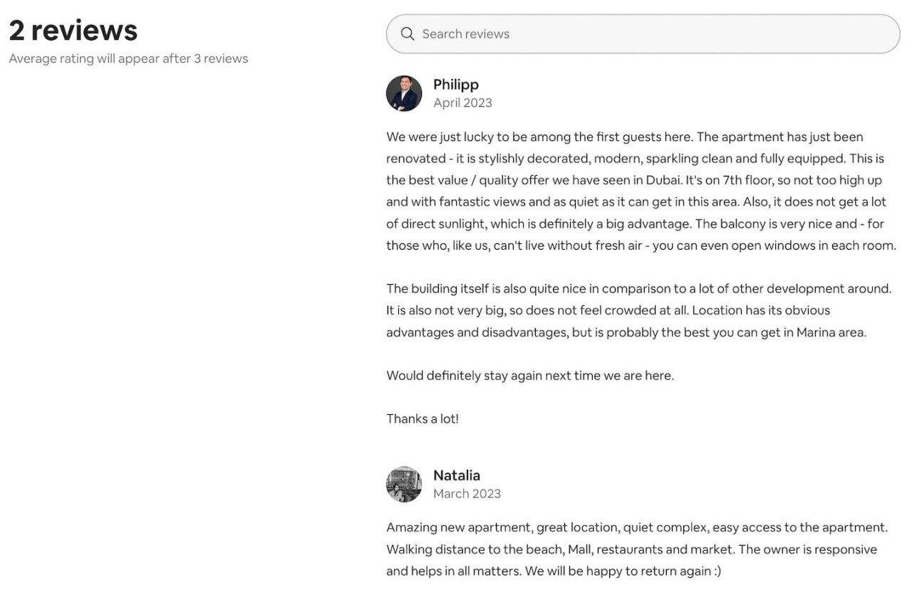Screen dimensions: 912x607
Task: Click "Would definitely stay again" sentence
Action: [x=530, y=376]
